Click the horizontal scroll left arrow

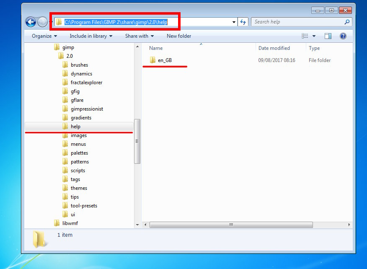145,225
